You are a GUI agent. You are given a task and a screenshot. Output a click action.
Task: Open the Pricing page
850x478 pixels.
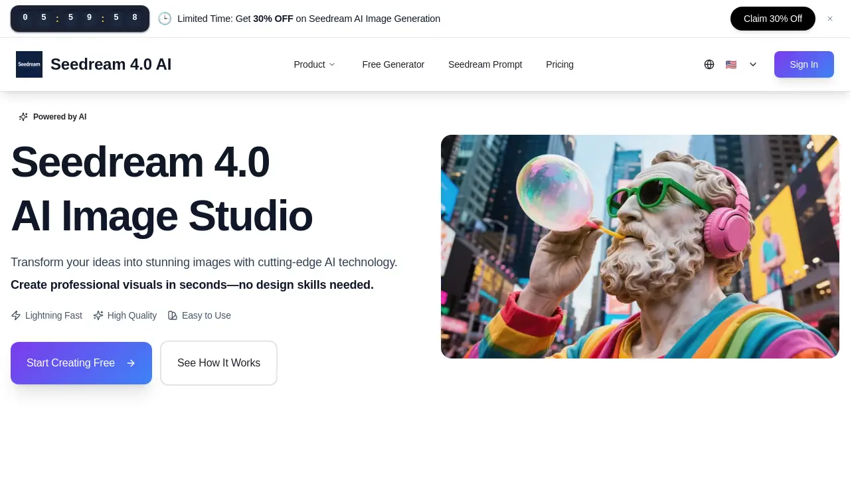tap(560, 64)
